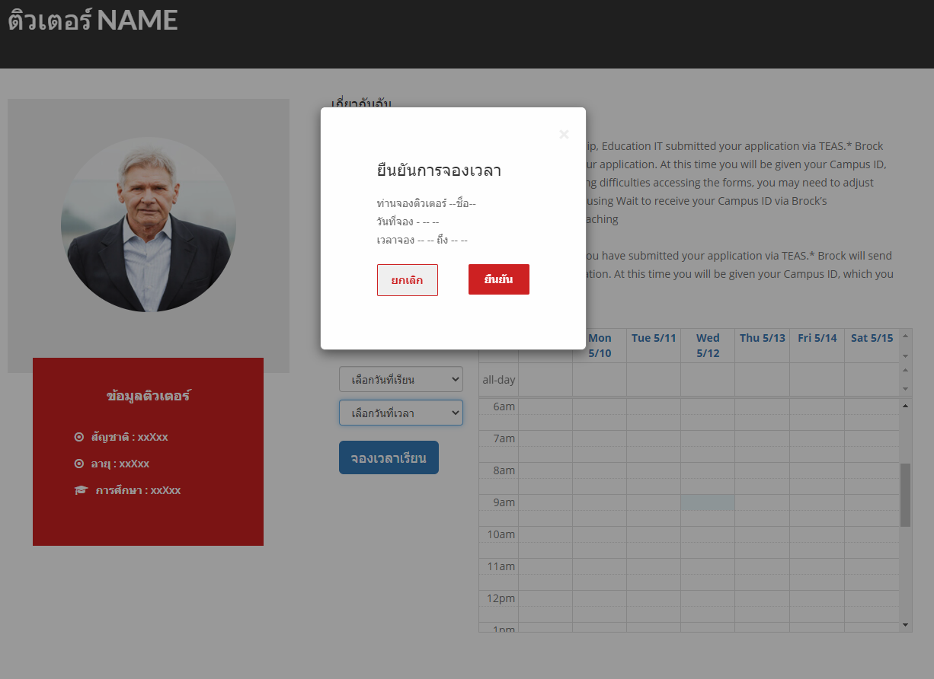Click the calendar vertical scrollbar thumb
The height and width of the screenshot is (679, 934).
(905, 495)
